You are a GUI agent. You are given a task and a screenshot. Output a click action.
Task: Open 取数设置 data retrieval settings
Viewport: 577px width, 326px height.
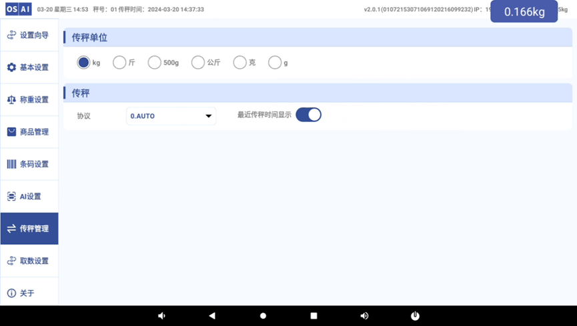coord(29,261)
